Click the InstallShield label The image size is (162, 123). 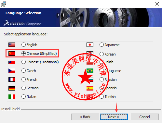pos(10,109)
